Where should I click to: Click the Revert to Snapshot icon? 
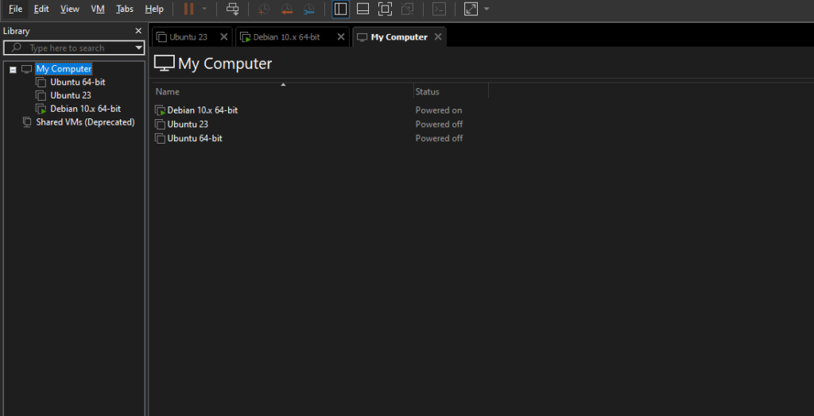coord(286,10)
